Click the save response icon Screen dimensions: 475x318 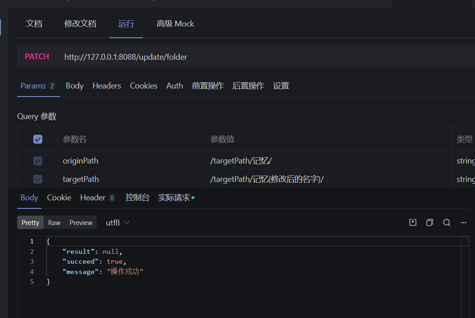(x=412, y=222)
